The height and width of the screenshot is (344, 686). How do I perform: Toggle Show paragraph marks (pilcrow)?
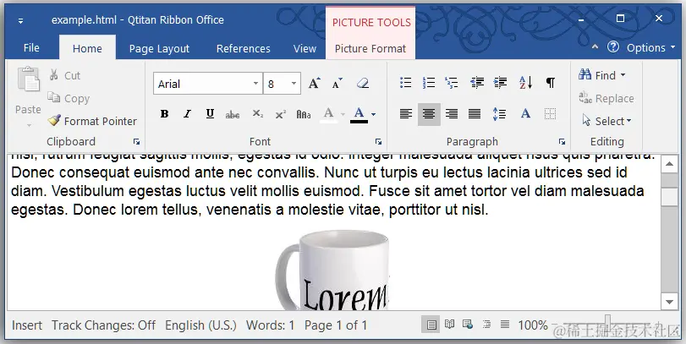pyautogui.click(x=551, y=82)
